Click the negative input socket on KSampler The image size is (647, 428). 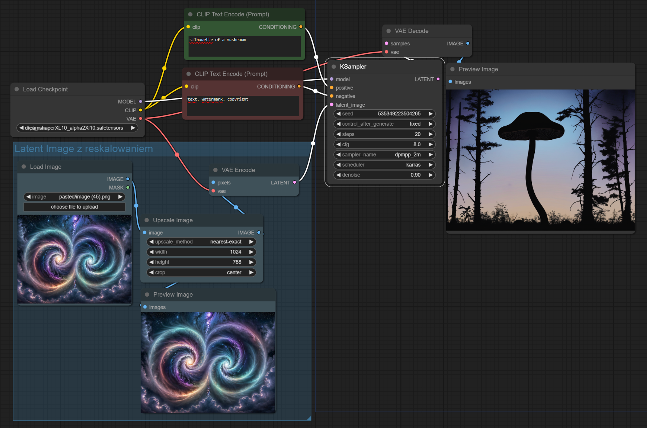[x=332, y=96]
